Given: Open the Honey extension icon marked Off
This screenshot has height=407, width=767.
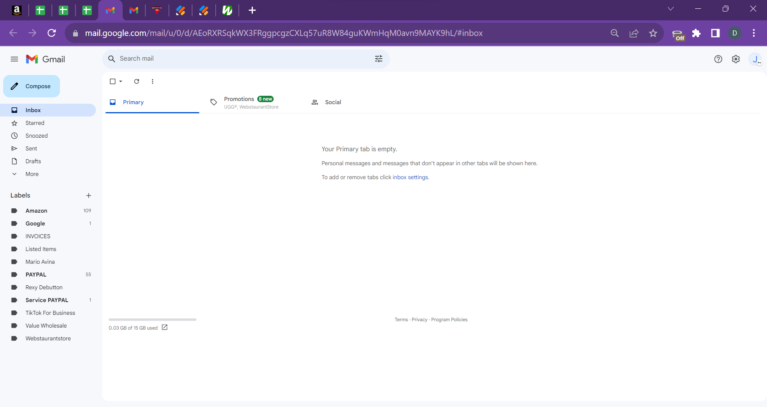Looking at the screenshot, I should tap(678, 35).
